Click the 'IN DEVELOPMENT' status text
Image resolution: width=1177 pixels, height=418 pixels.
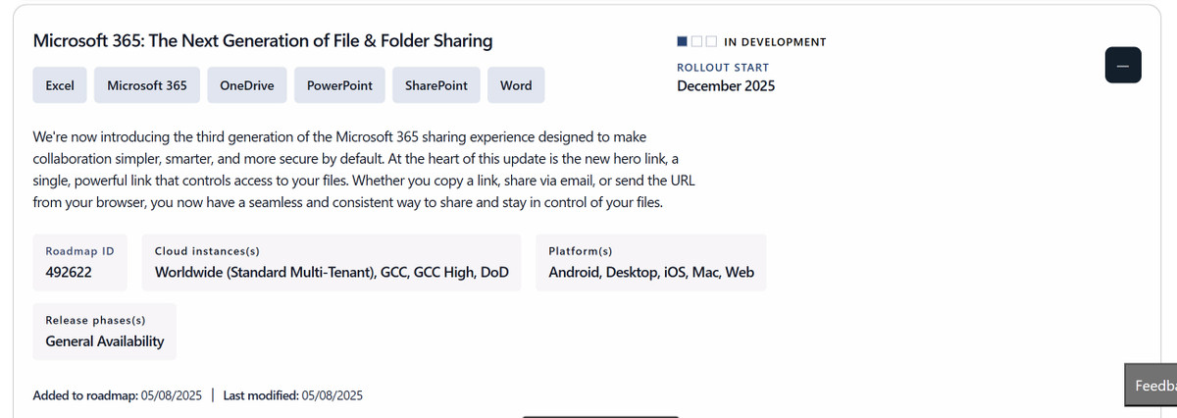pos(775,42)
